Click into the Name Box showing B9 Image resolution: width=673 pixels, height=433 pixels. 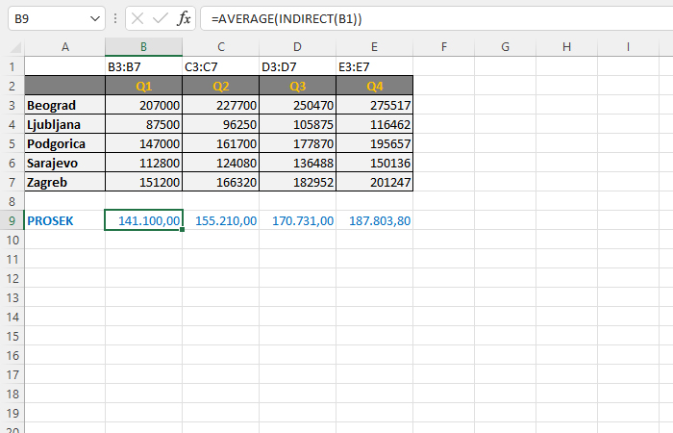click(x=46, y=18)
